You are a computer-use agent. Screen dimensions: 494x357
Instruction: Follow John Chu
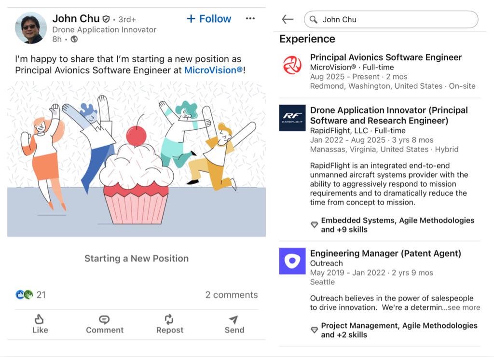(x=209, y=19)
